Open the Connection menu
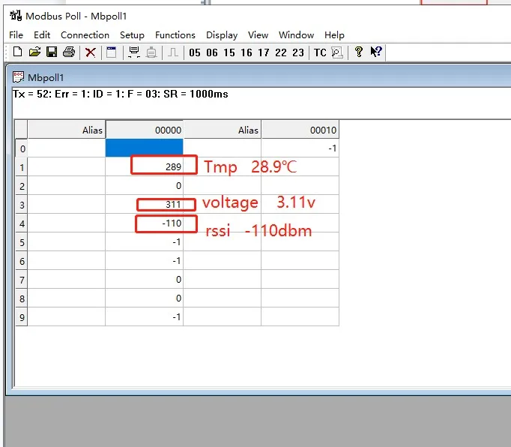This screenshot has height=447, width=511. [x=85, y=34]
